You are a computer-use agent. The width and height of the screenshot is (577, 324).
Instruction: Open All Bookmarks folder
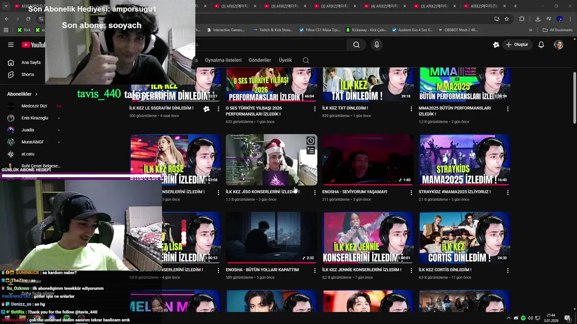pos(558,30)
